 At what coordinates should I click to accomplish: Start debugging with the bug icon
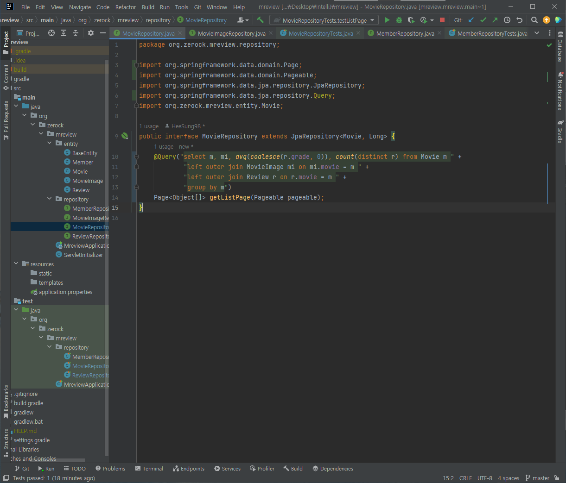click(x=399, y=20)
